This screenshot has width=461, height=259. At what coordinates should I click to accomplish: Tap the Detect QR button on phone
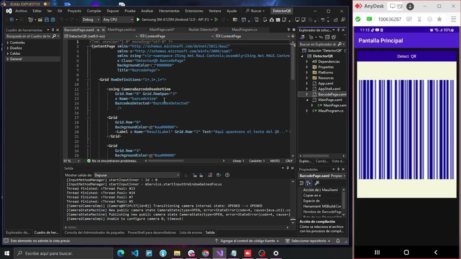(x=407, y=56)
